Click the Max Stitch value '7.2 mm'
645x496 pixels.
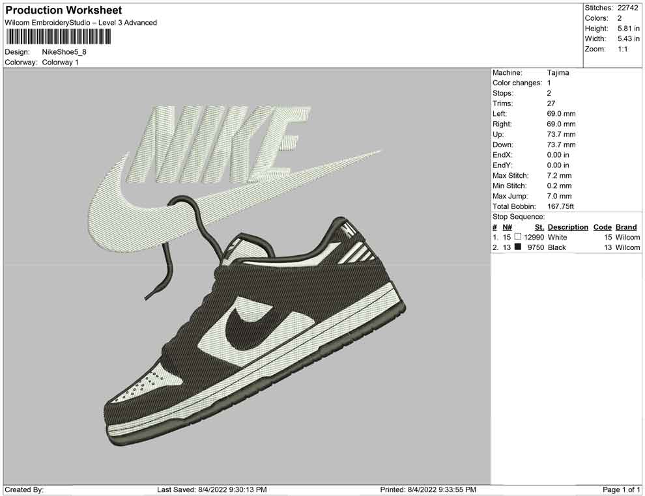pos(560,176)
